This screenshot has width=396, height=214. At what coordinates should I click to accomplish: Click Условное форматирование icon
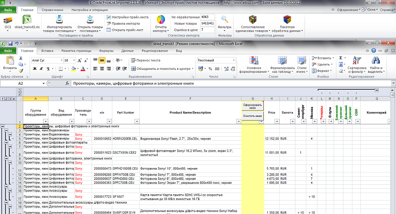(x=254, y=60)
